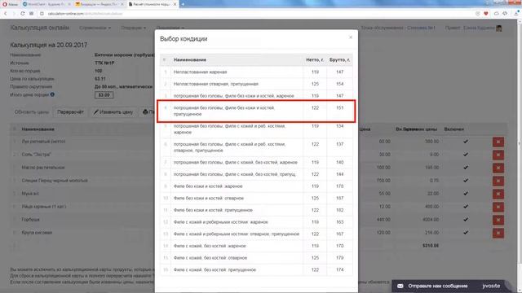
Task: Close the active calculation tab
Action: (x=175, y=4)
